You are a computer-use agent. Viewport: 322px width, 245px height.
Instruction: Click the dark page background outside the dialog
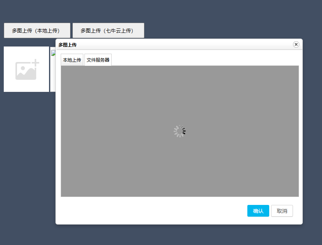tap(189, 15)
